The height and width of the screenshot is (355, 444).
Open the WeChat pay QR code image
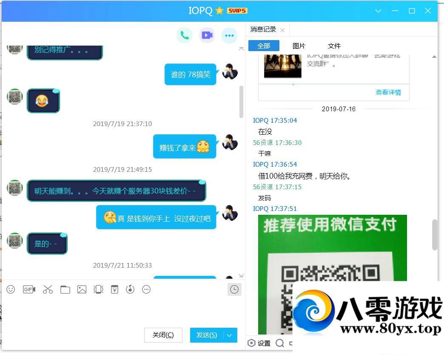(333, 274)
